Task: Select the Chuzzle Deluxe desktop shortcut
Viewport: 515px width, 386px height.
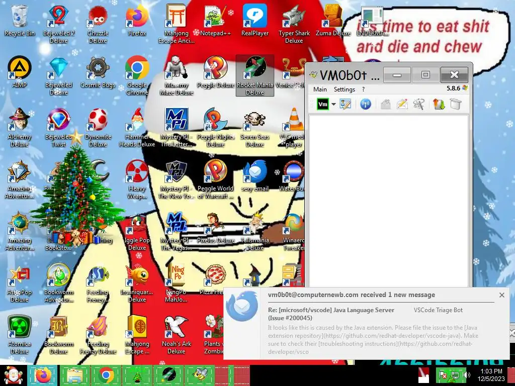Action: tap(98, 24)
